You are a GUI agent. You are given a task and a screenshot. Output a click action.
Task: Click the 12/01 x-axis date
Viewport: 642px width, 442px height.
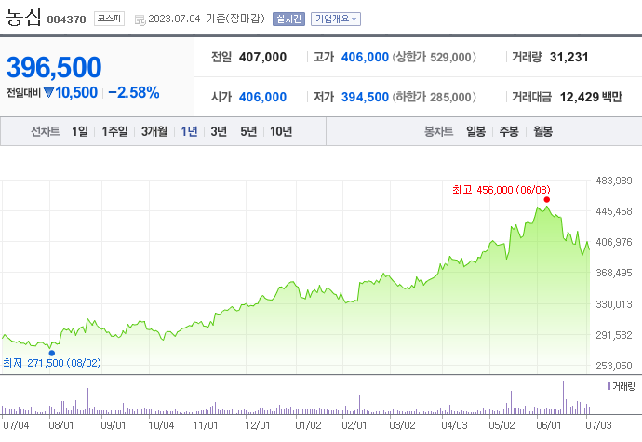(x=258, y=425)
